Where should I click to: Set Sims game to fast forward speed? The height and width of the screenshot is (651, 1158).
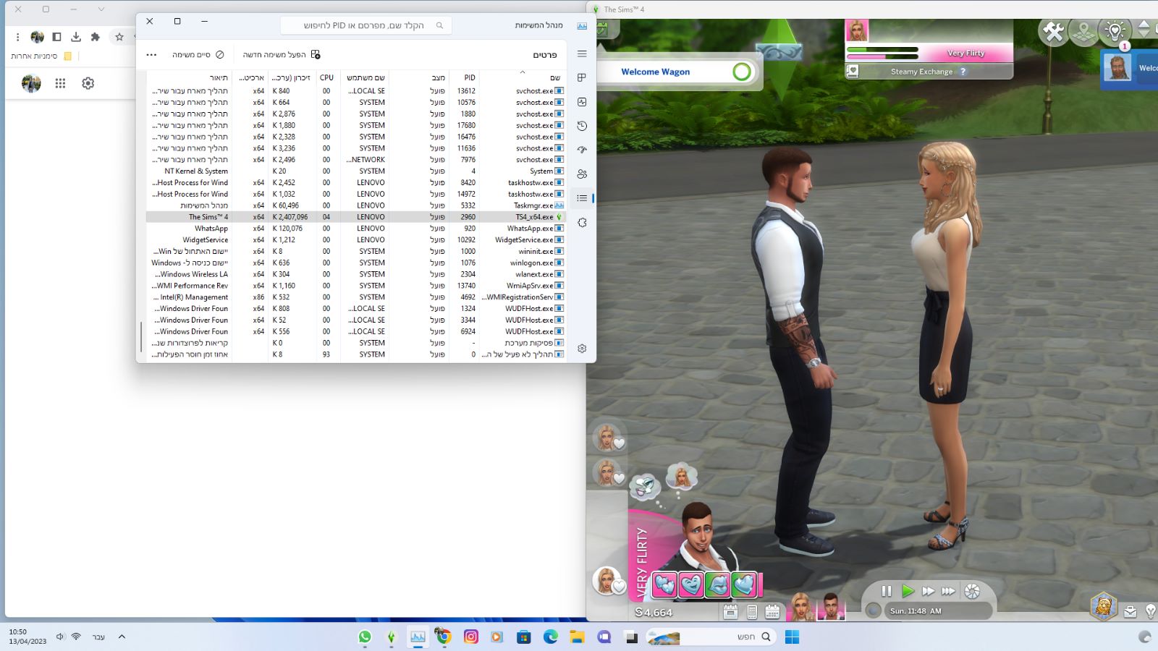click(x=928, y=591)
